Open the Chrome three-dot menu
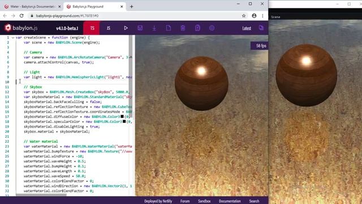 tap(262, 16)
